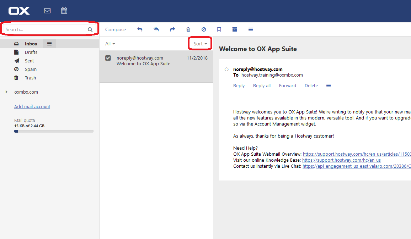This screenshot has height=239, width=411.
Task: Select the Inbox folder
Action: 31,44
